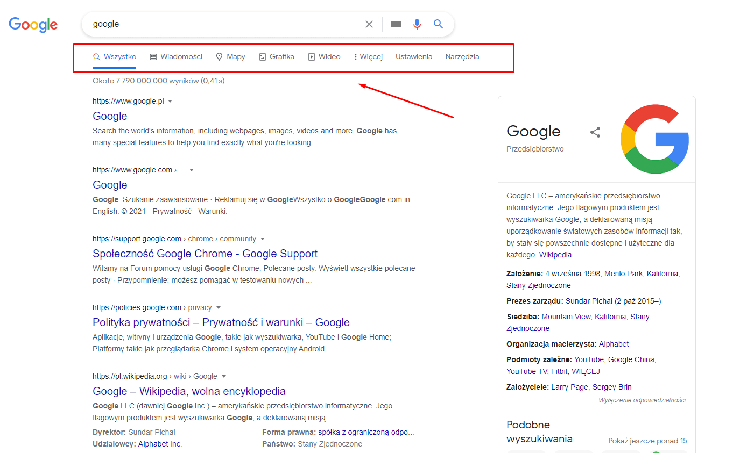The image size is (733, 453).
Task: Open the Google result under google.com
Action: tap(110, 185)
